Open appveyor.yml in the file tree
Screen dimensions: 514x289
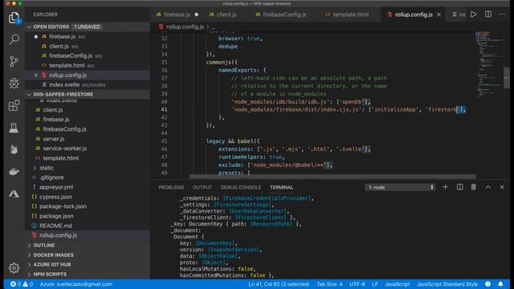coord(56,187)
